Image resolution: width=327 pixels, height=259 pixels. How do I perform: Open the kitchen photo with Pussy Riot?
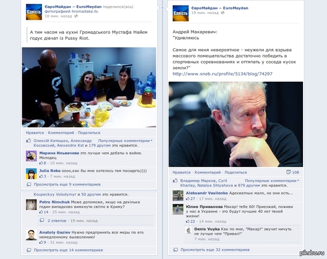tap(89, 87)
